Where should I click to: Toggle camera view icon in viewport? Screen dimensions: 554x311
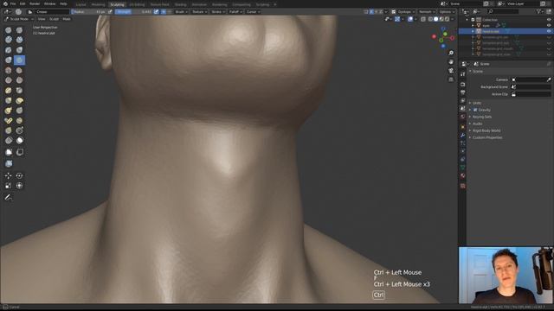pyautogui.click(x=451, y=71)
